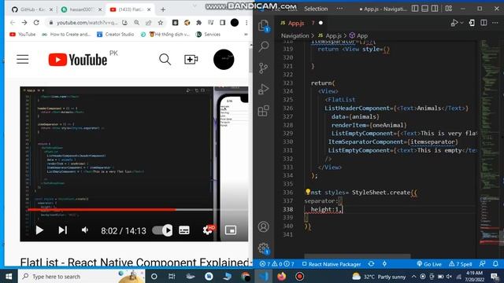Click Go Live in the status bar
Image resolution: width=504 pixels, height=283 pixels.
pos(428,264)
